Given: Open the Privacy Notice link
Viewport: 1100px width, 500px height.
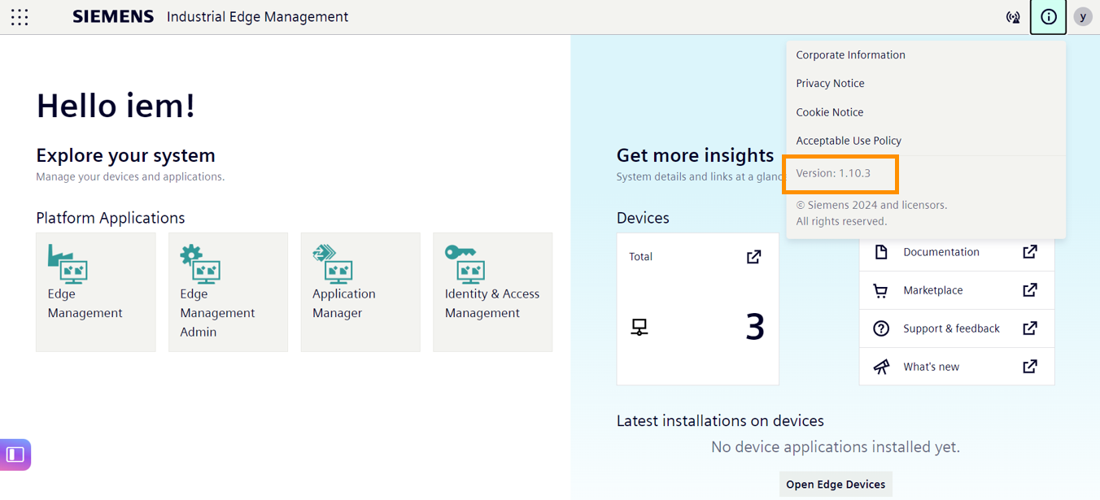Looking at the screenshot, I should 830,83.
